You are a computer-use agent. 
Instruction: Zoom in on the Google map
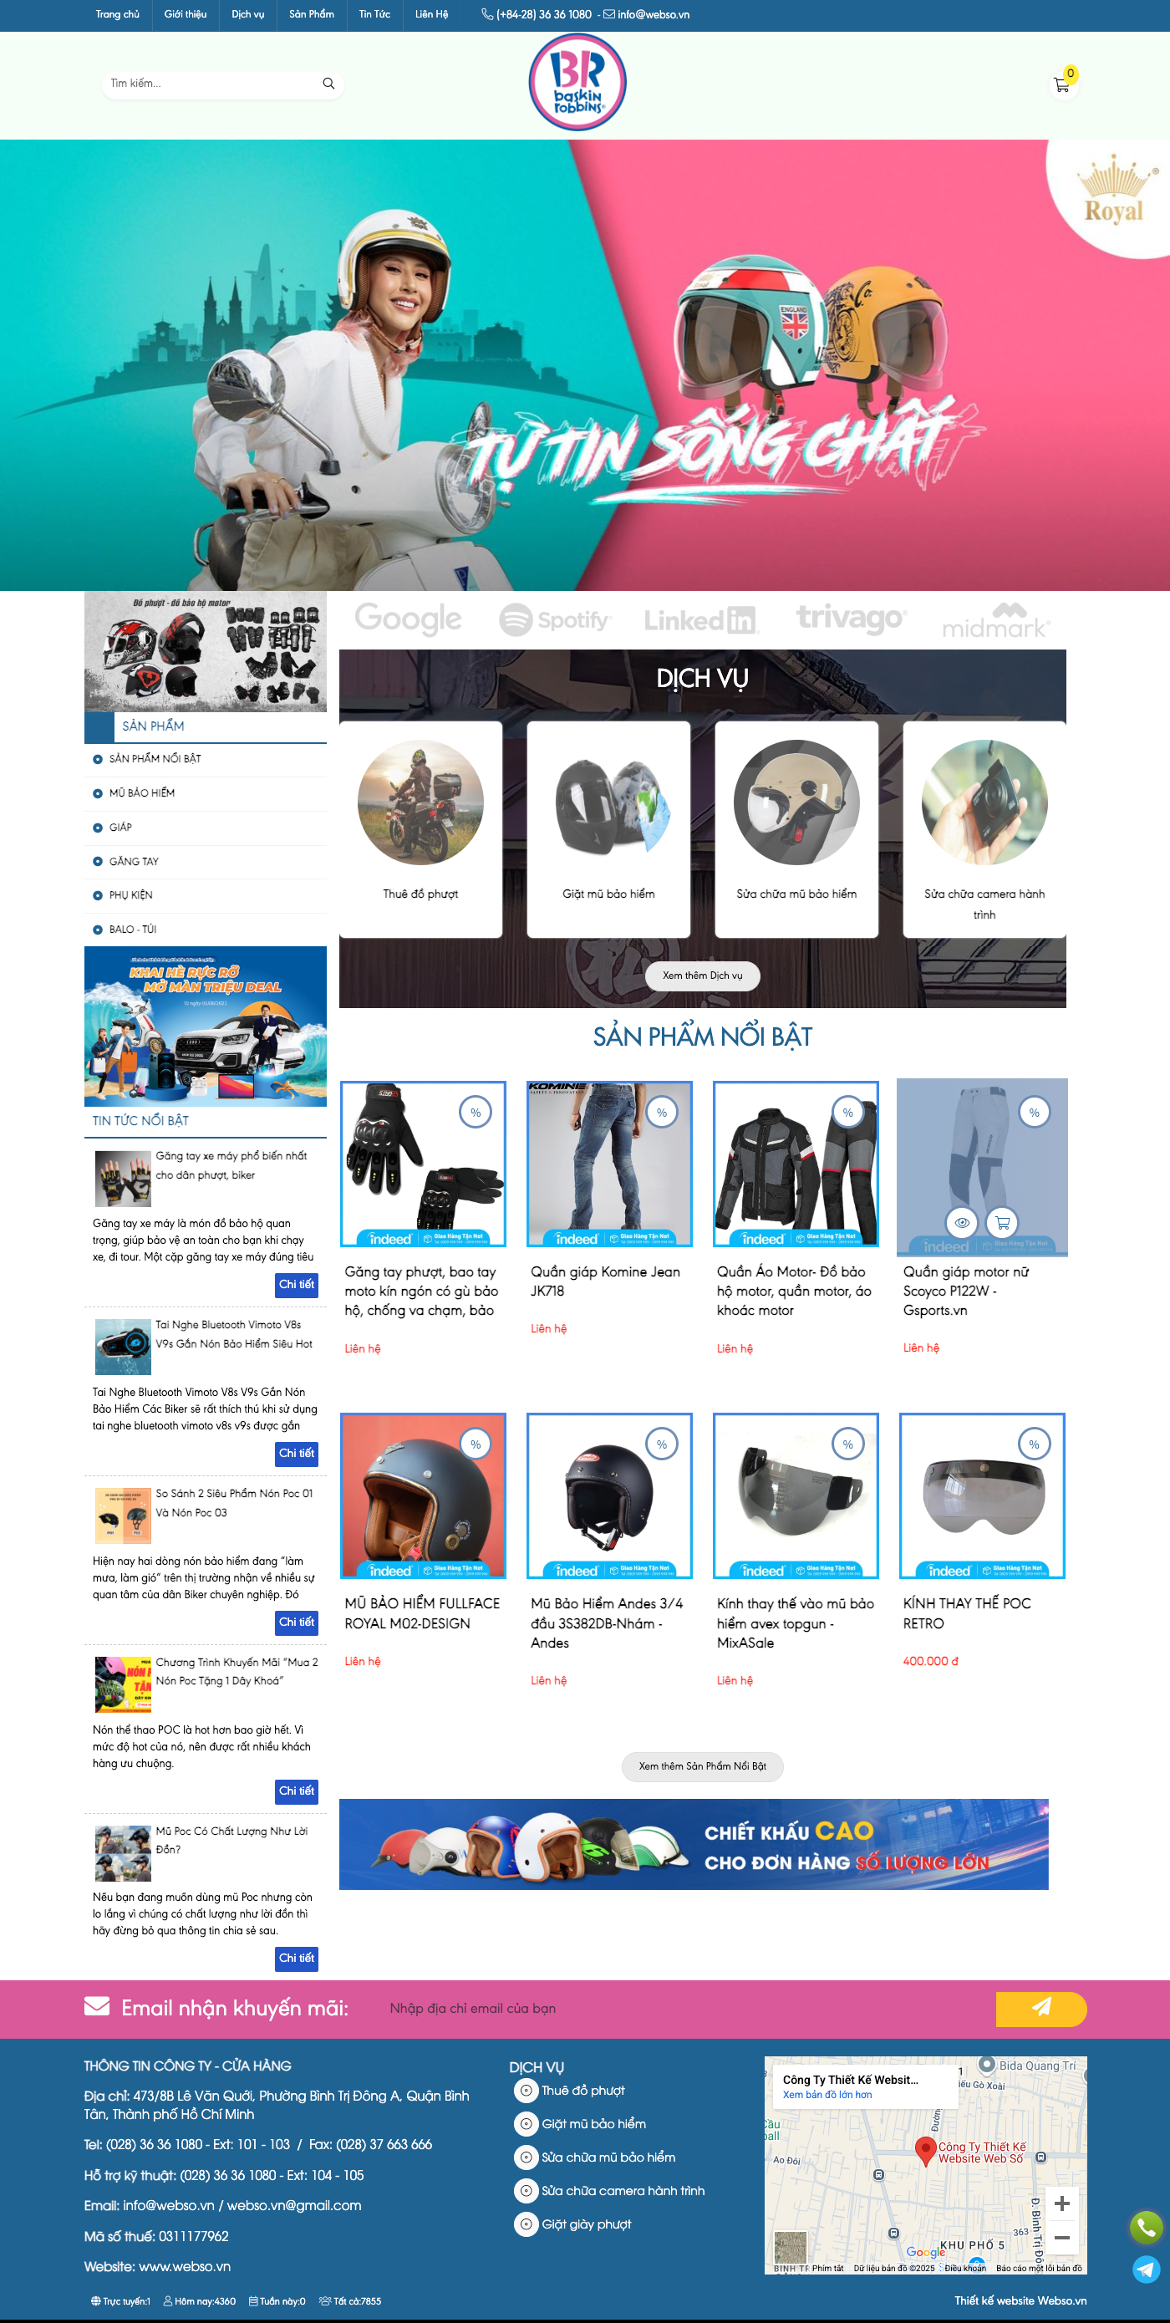coord(1062,2204)
